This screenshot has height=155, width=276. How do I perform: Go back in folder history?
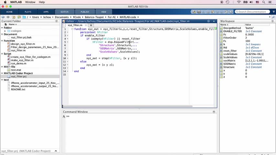pos(3,17)
